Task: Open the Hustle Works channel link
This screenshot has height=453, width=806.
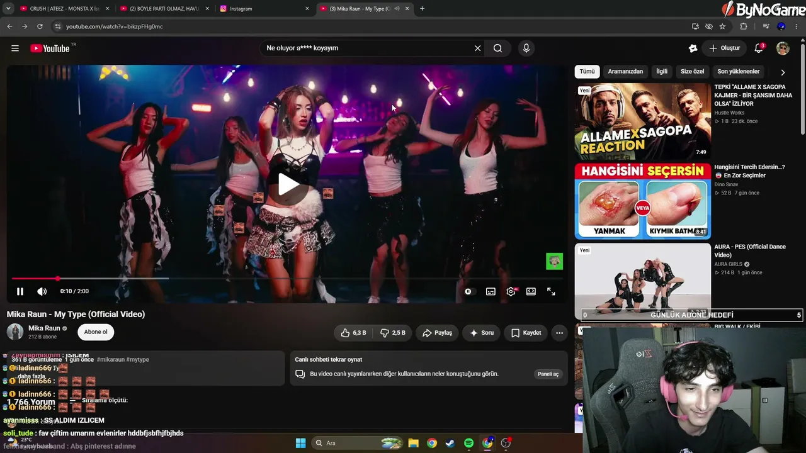Action: 729,113
